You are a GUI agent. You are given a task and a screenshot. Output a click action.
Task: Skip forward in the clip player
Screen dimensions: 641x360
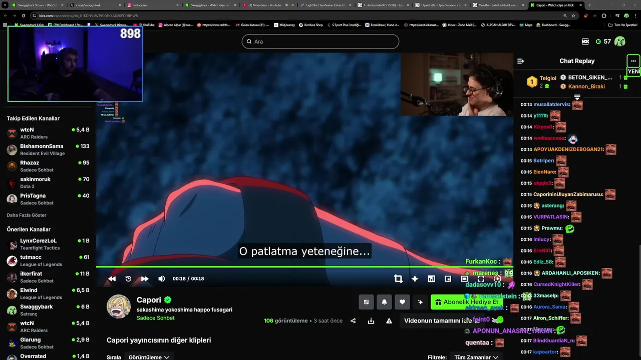click(145, 278)
